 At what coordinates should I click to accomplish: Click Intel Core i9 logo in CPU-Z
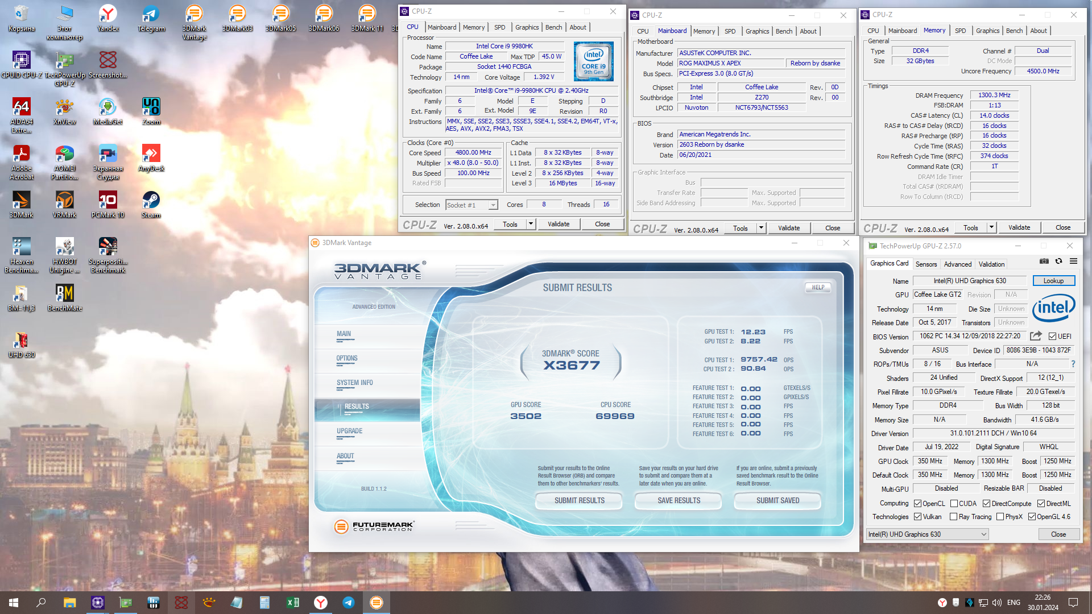pos(594,61)
